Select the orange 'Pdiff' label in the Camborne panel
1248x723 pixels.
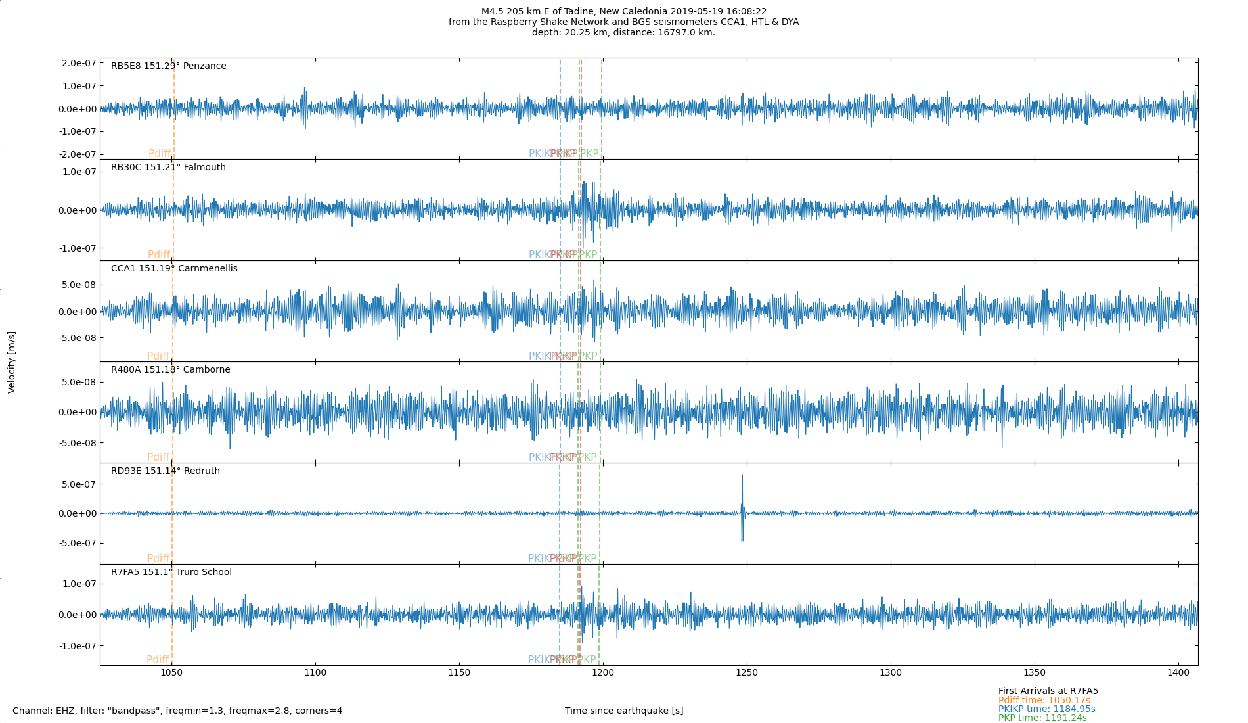coord(158,457)
